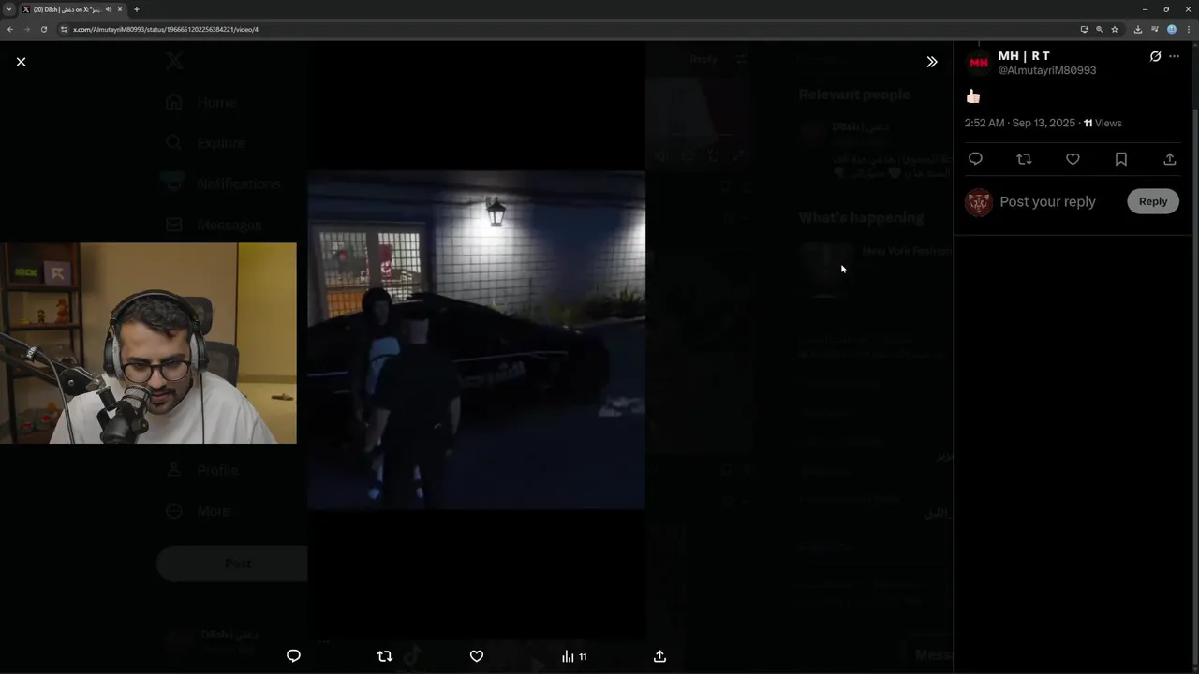Reply via the comment icon below the video
Image resolution: width=1199 pixels, height=674 pixels.
coord(293,656)
